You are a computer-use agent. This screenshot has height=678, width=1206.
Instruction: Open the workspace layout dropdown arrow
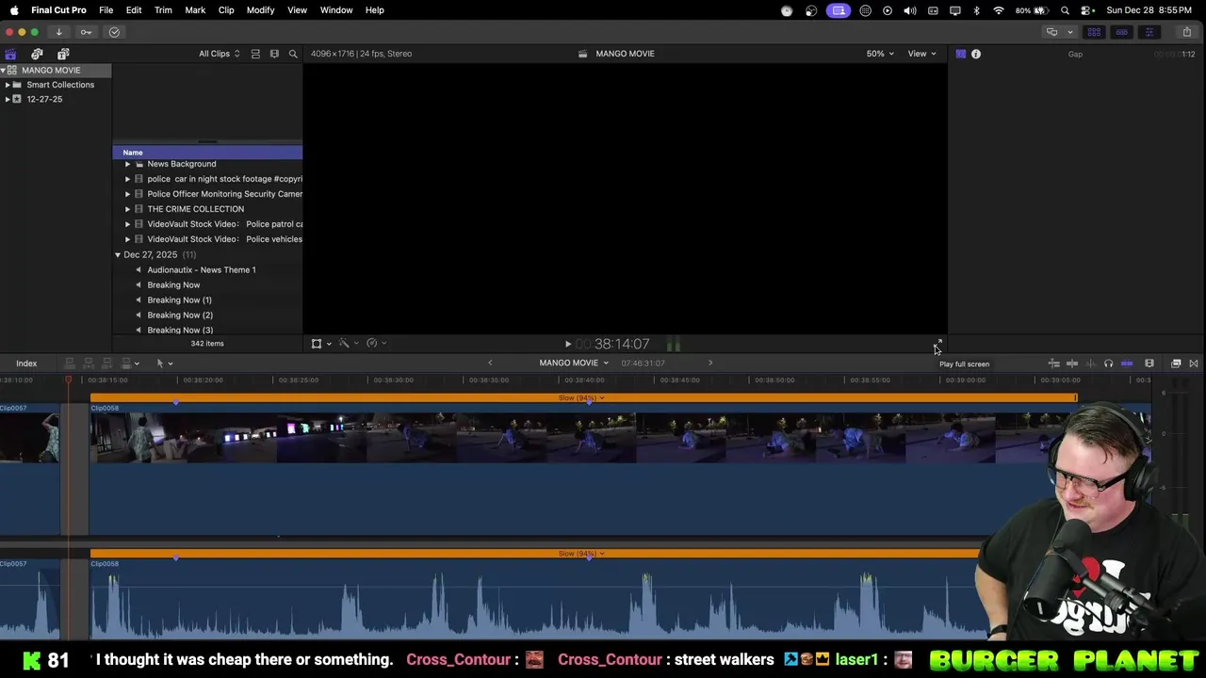1069,32
